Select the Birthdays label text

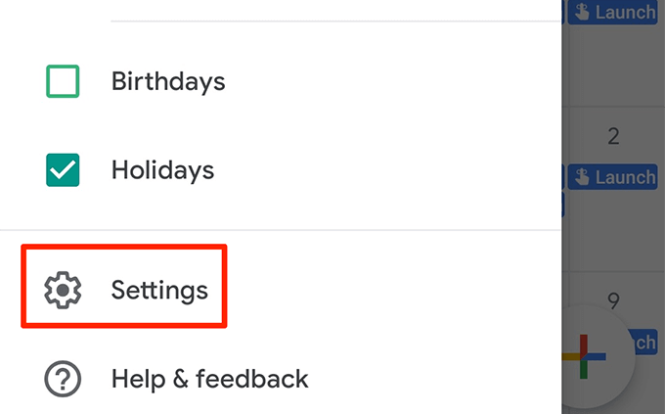tap(168, 81)
